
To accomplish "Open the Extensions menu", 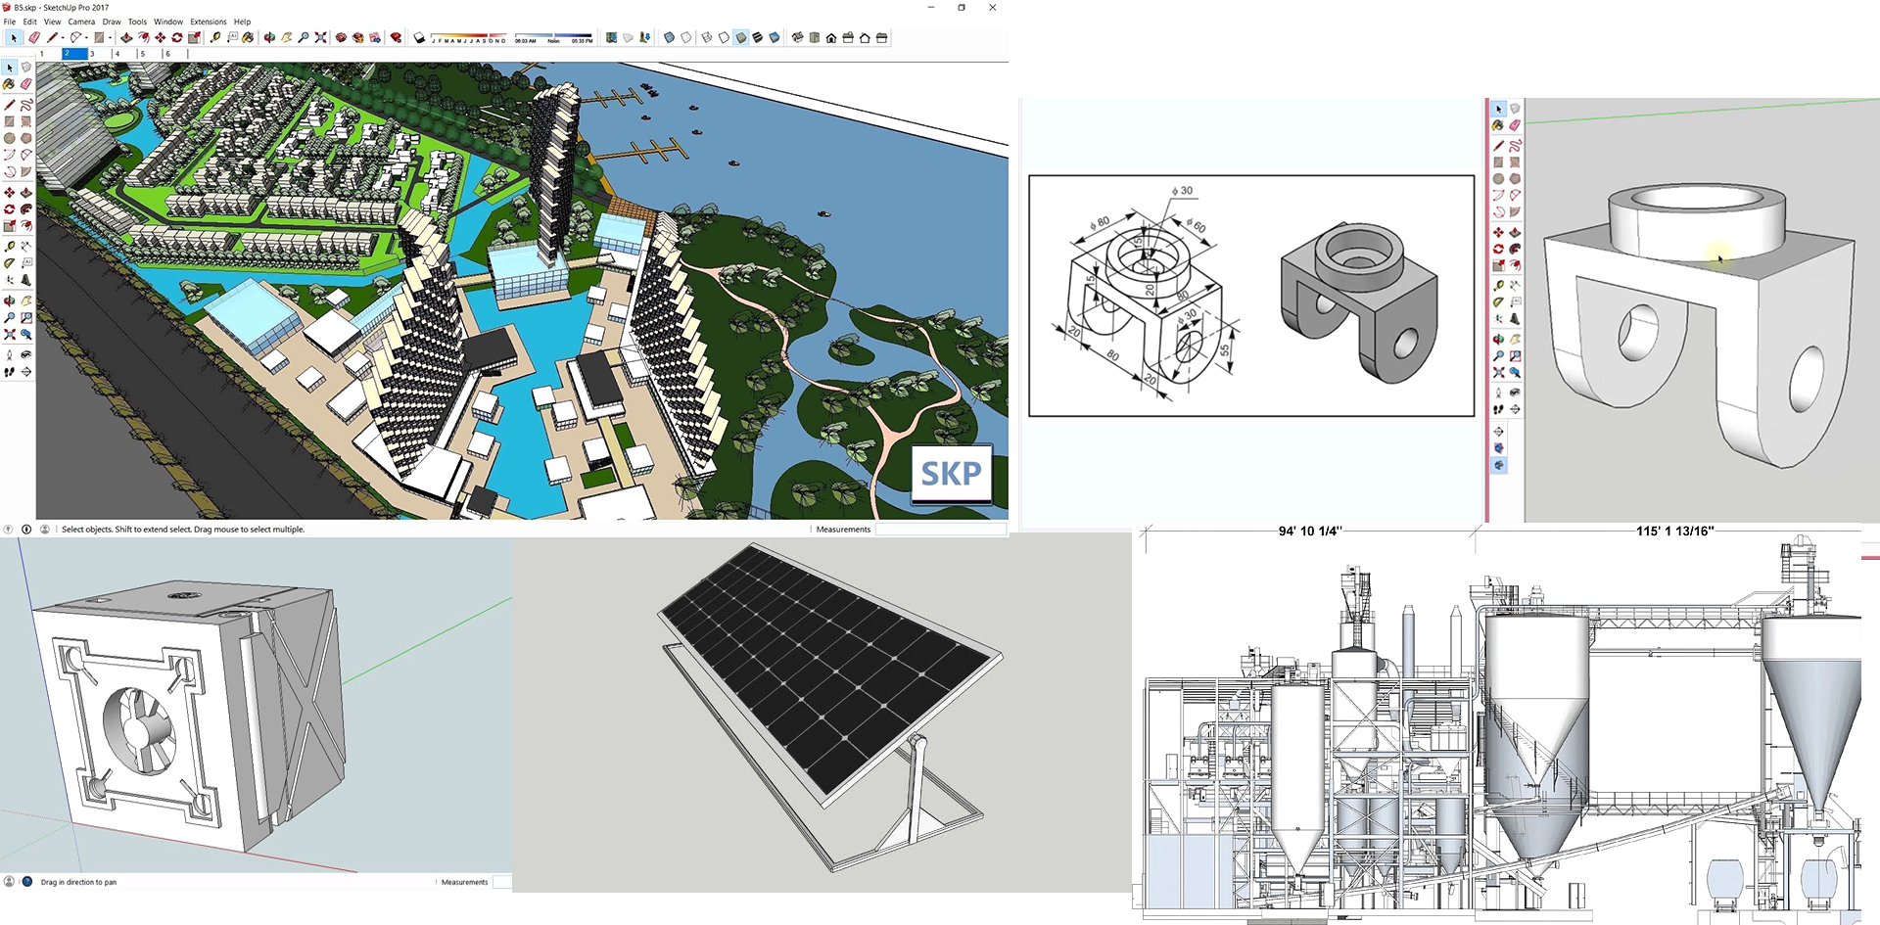I will [x=208, y=22].
